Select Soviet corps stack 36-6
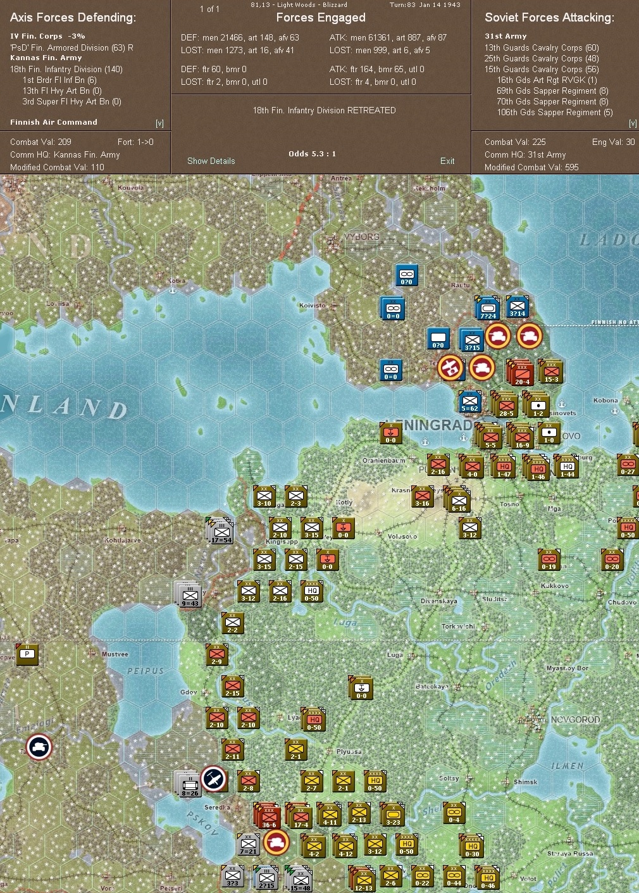 pyautogui.click(x=268, y=816)
